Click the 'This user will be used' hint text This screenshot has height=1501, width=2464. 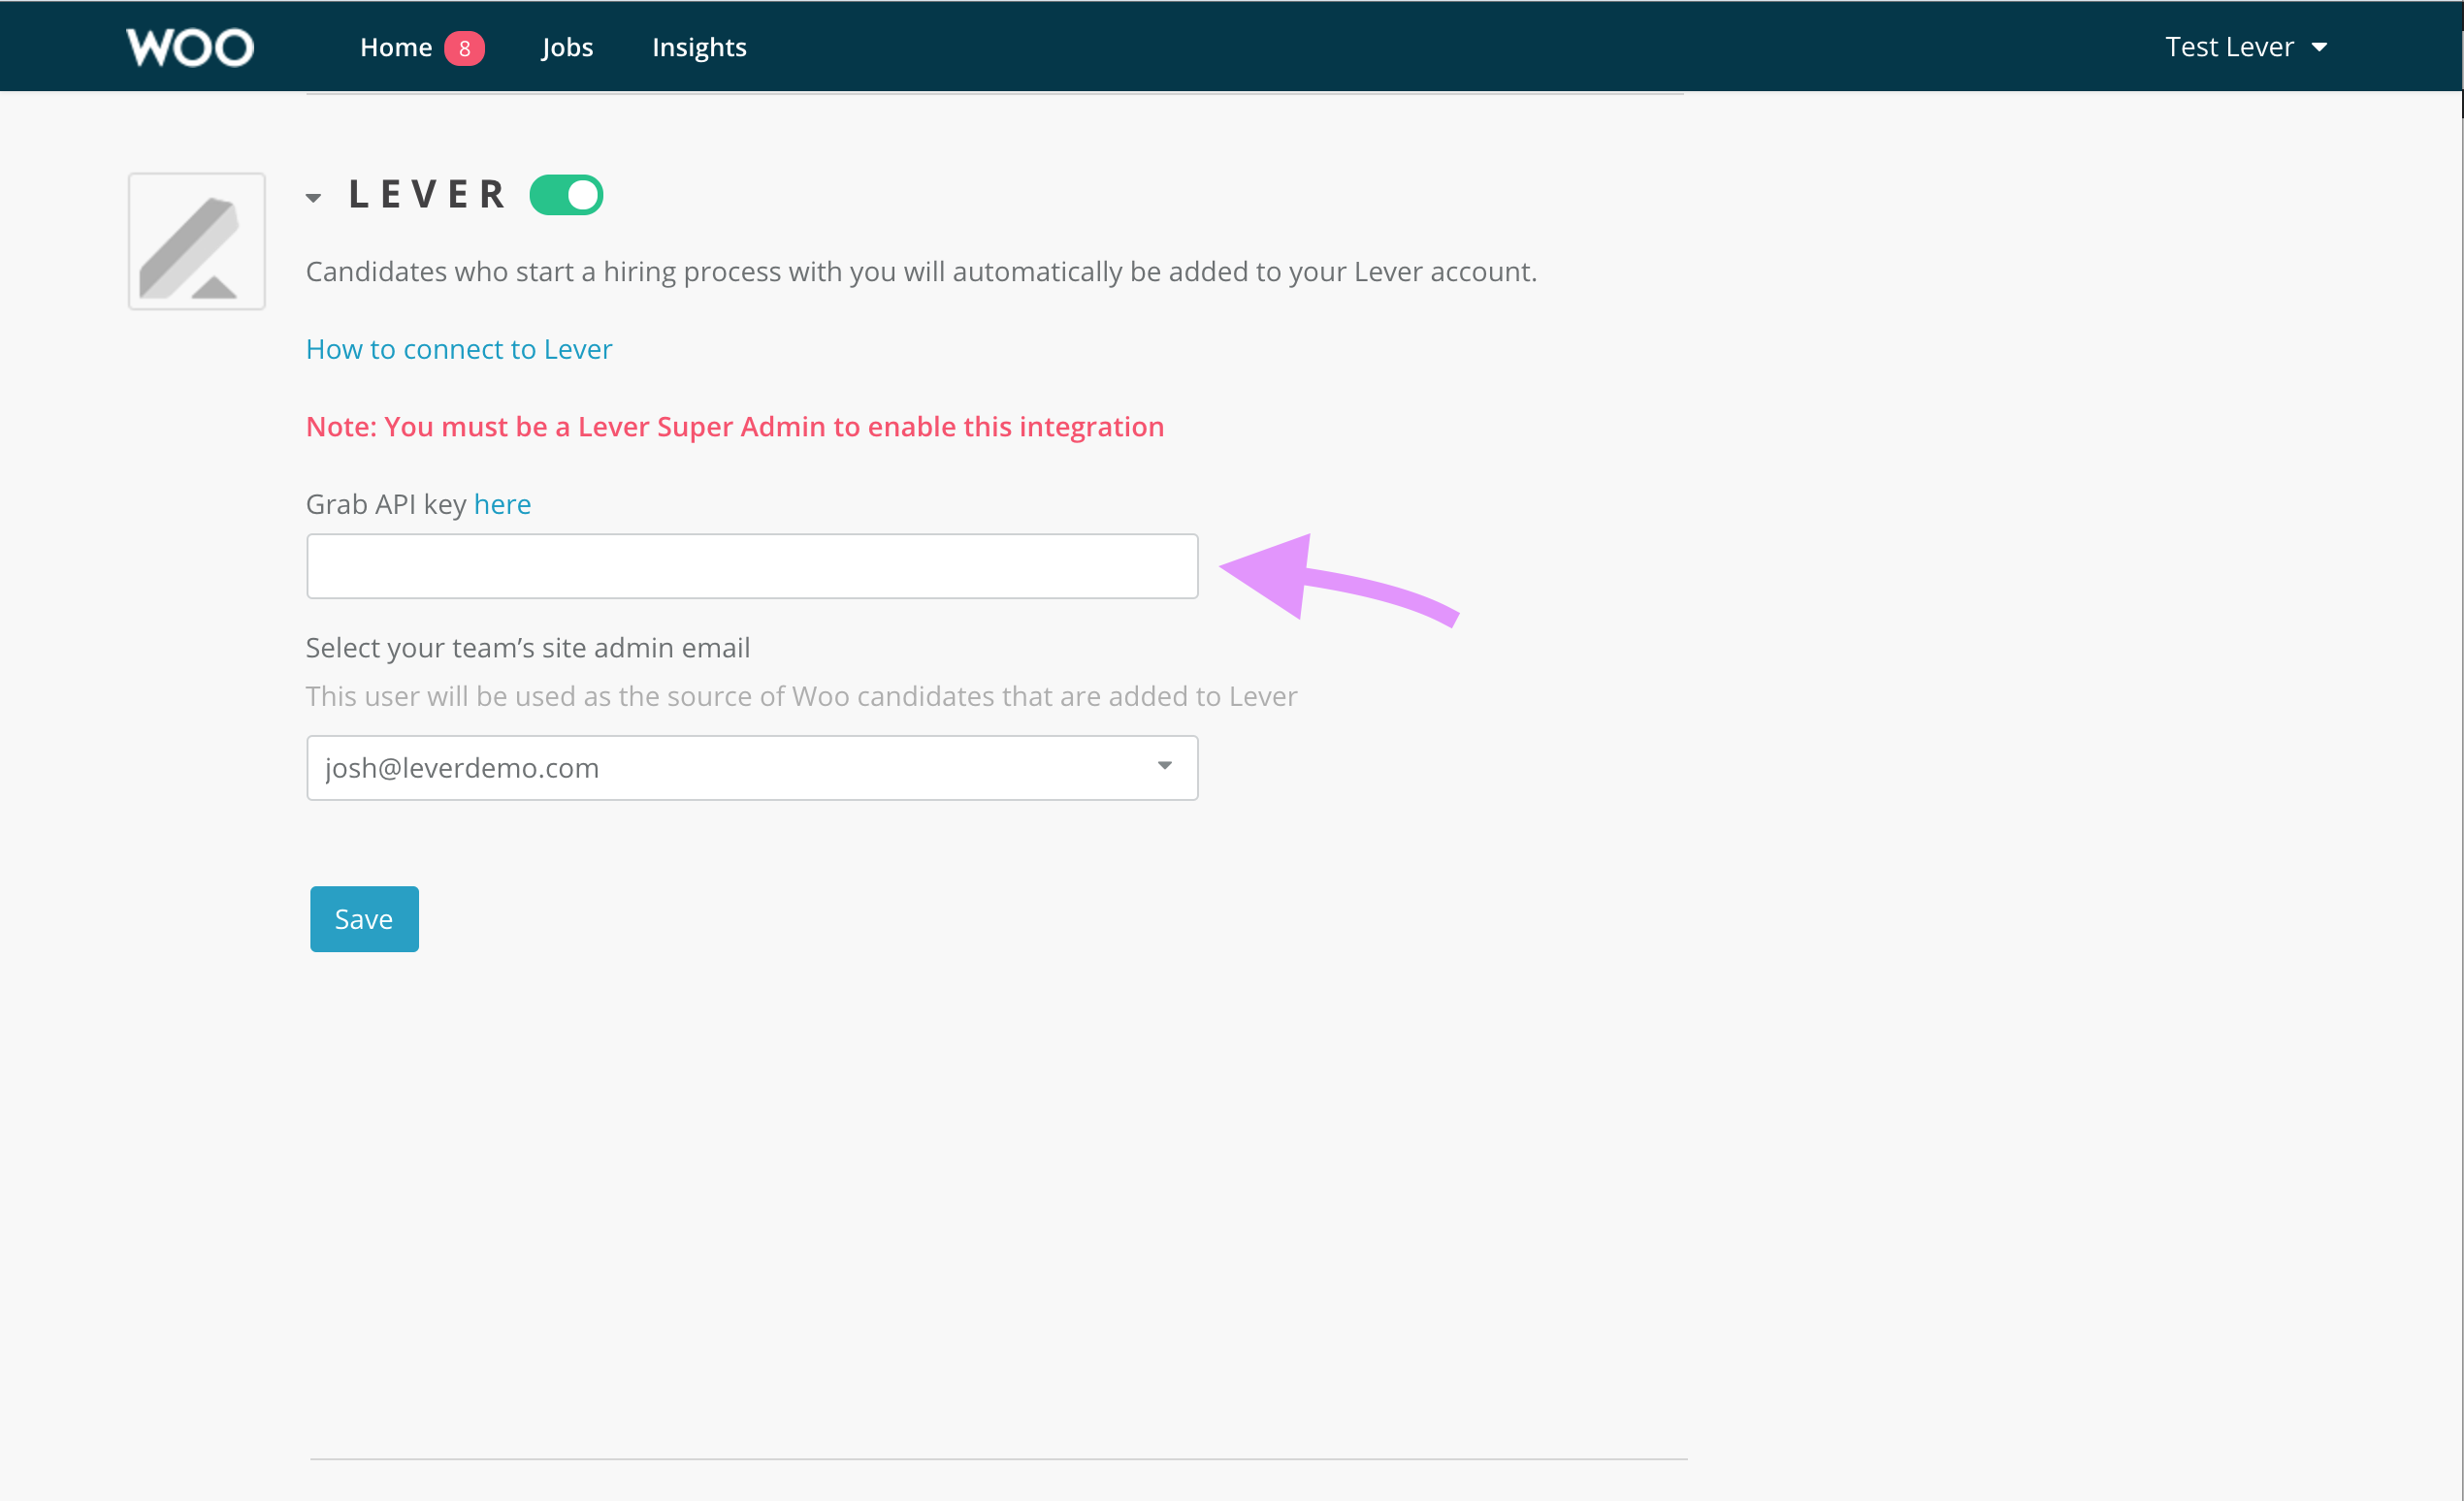coord(801,695)
